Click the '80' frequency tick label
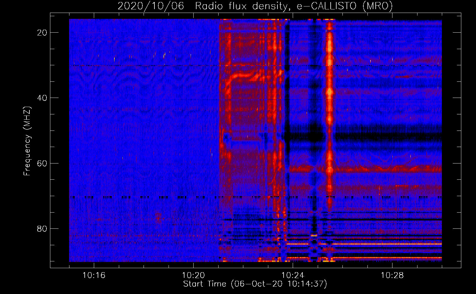Image resolution: width=476 pixels, height=294 pixels. pyautogui.click(x=42, y=229)
